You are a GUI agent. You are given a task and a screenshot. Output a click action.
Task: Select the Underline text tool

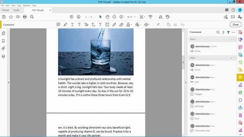72,24
